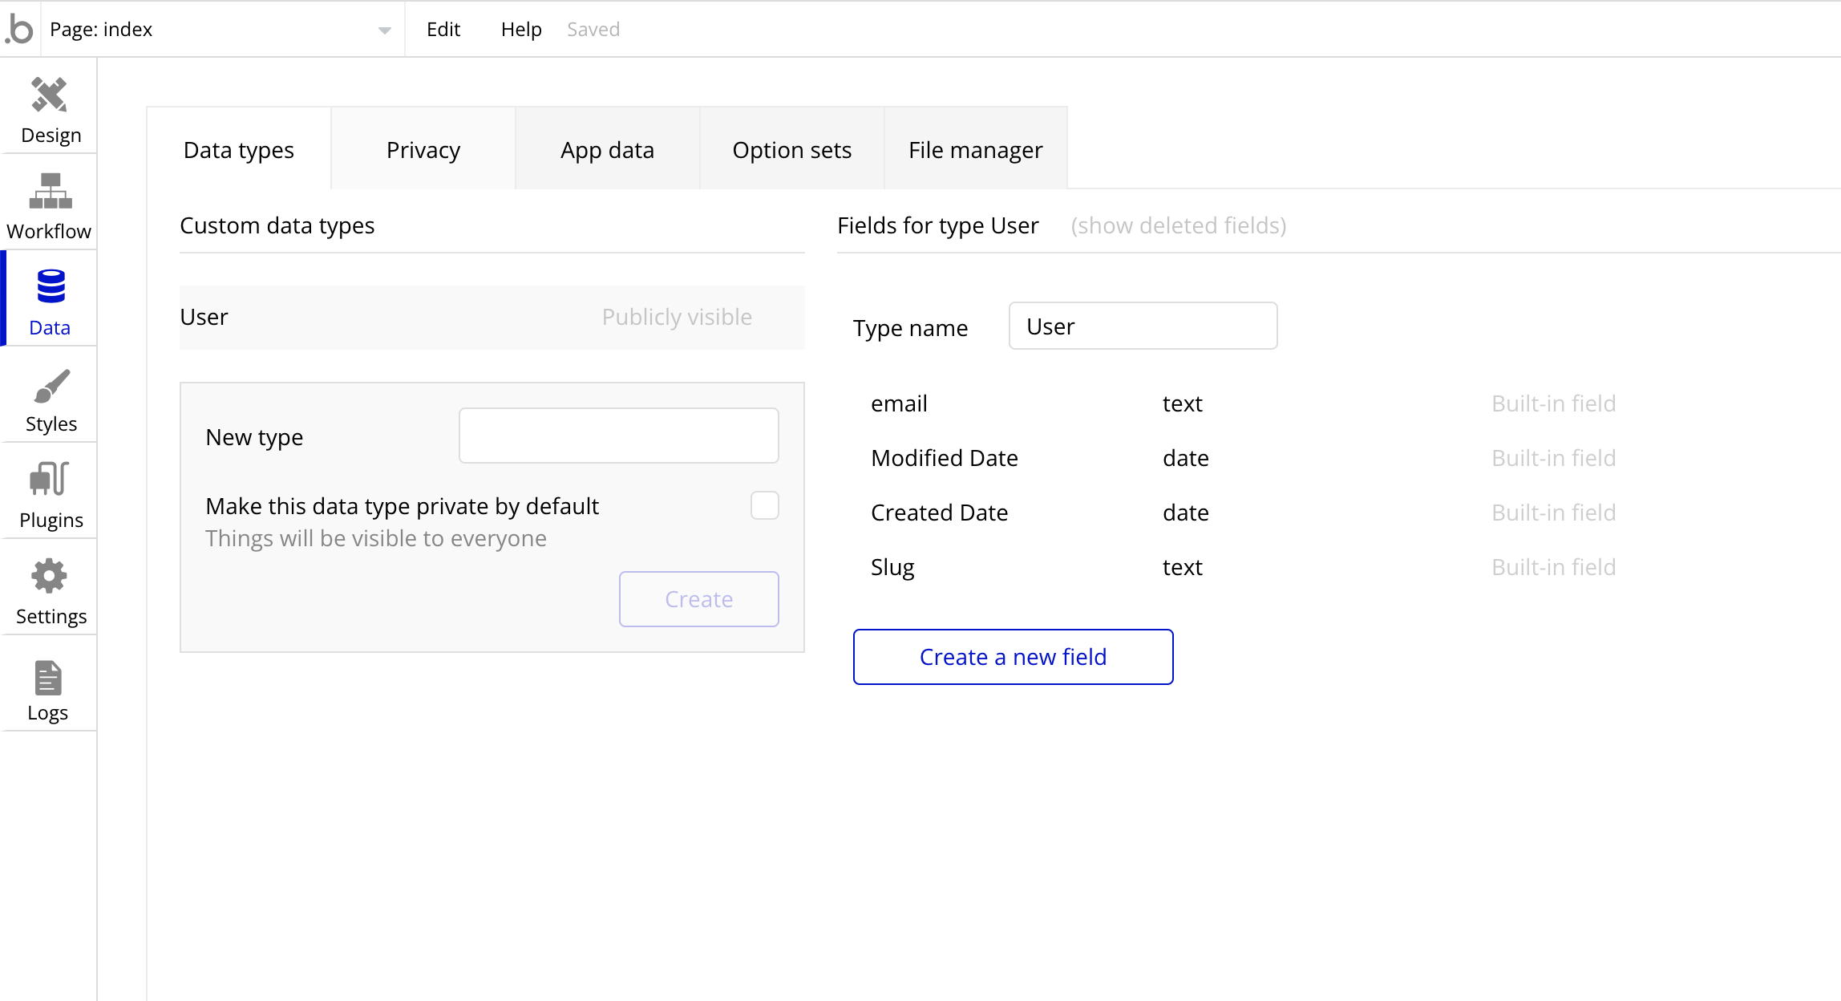Screen dimensions: 1841x1001
Task: Select the User data type row
Action: click(492, 318)
